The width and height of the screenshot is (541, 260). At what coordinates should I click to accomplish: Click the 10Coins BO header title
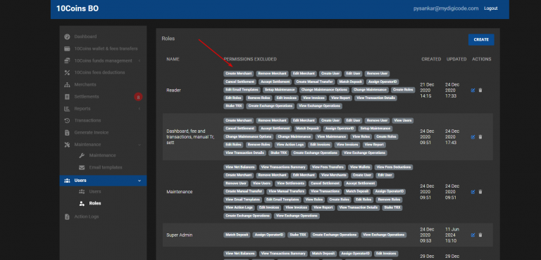pyautogui.click(x=77, y=8)
